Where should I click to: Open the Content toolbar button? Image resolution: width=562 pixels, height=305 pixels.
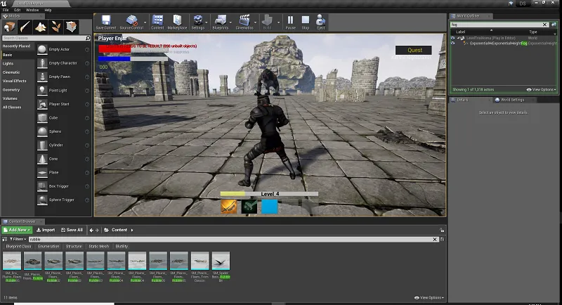point(157,22)
